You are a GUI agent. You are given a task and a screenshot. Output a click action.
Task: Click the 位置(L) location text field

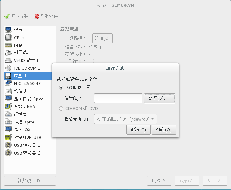coord(118,98)
